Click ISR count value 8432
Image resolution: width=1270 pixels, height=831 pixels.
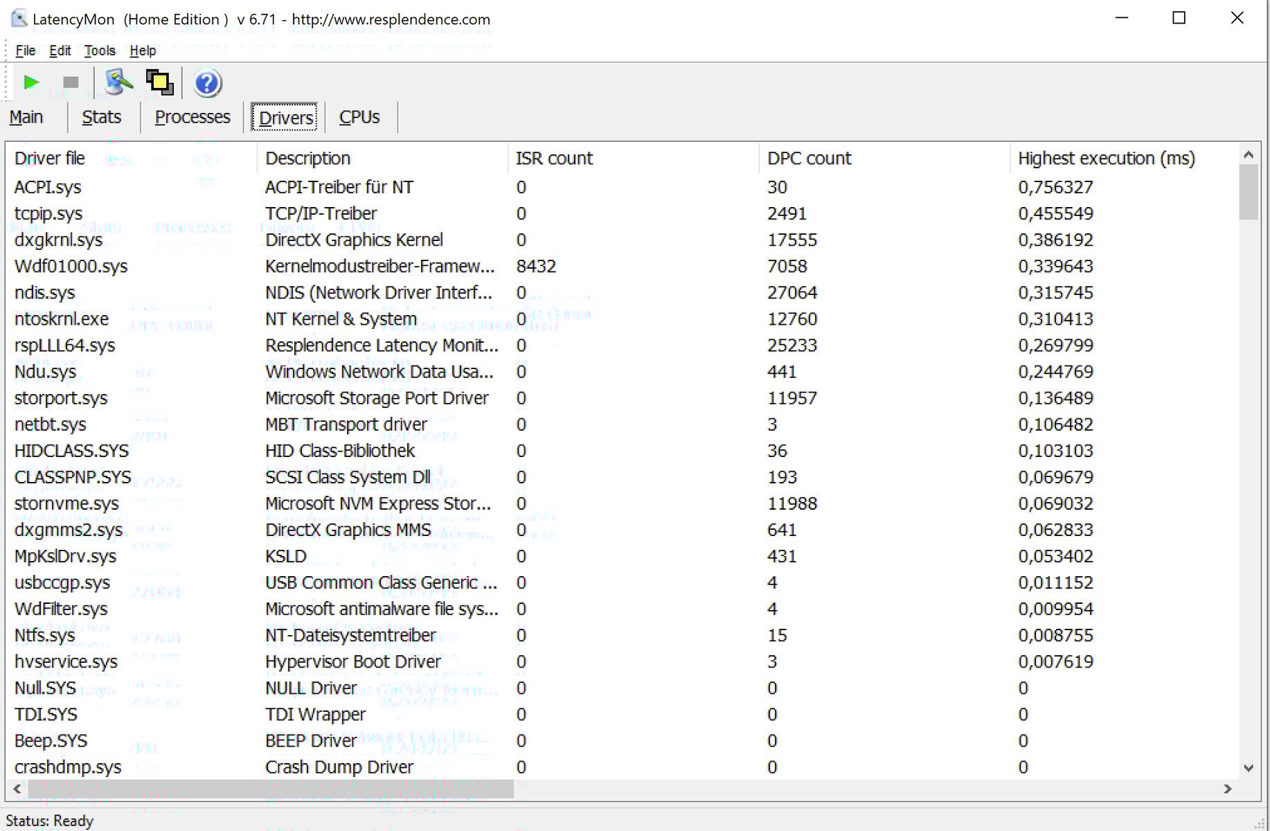pos(536,266)
